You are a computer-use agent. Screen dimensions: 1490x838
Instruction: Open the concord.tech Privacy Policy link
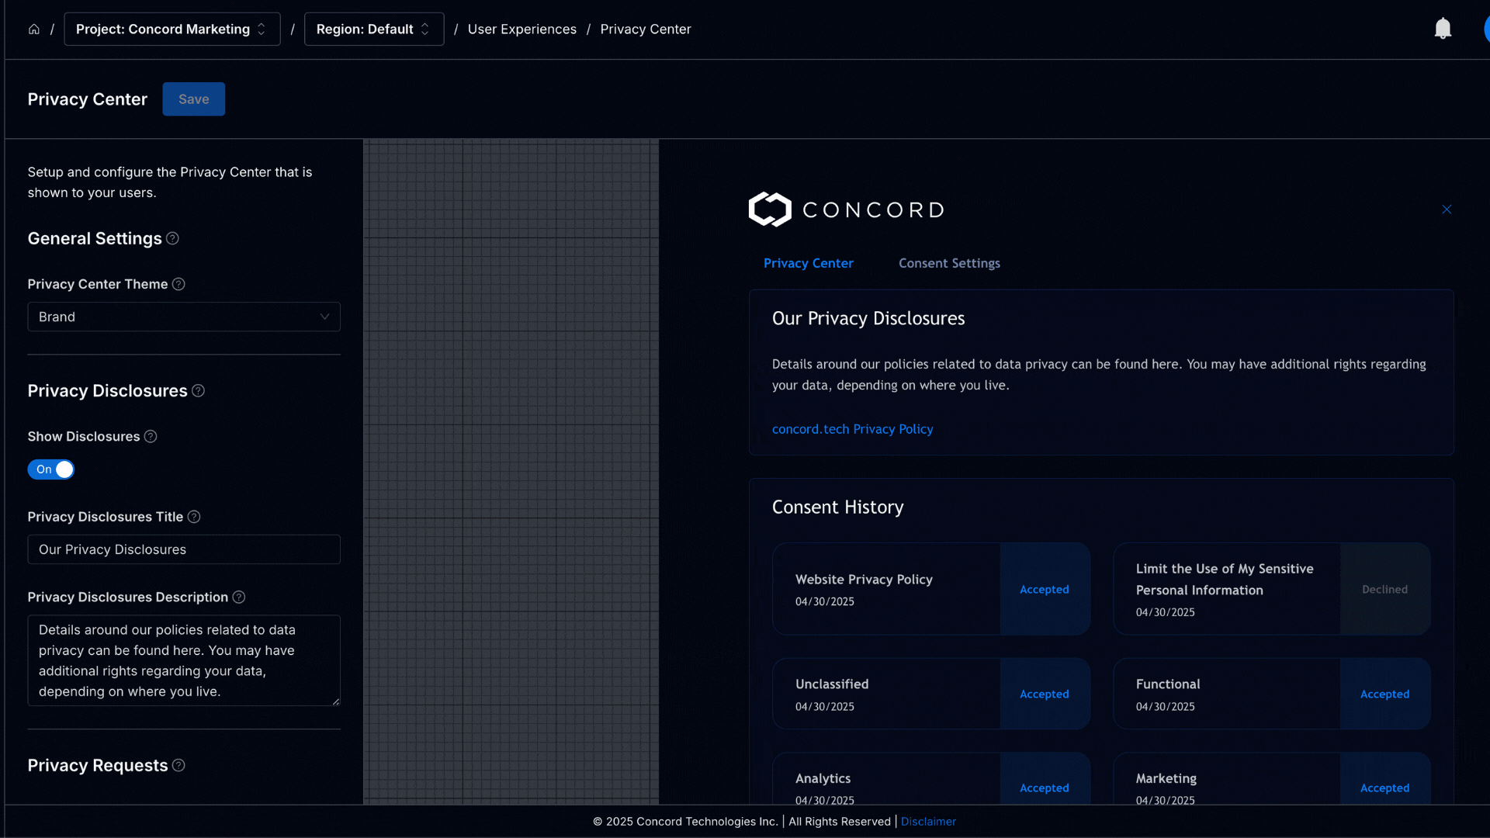[852, 428]
